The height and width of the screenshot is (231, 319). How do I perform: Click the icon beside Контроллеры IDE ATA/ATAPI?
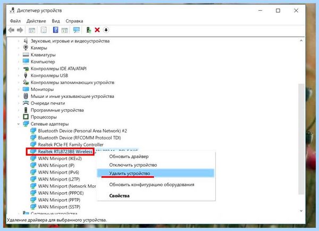(x=26, y=69)
